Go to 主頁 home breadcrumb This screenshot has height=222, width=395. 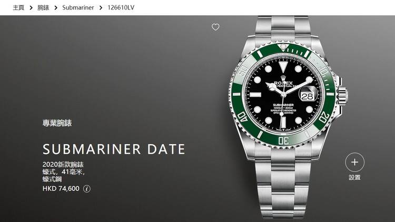18,8
